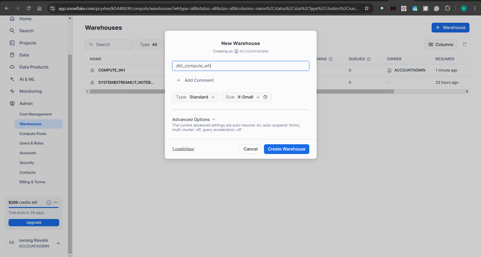Click the table scroll-left arrow

point(87,91)
